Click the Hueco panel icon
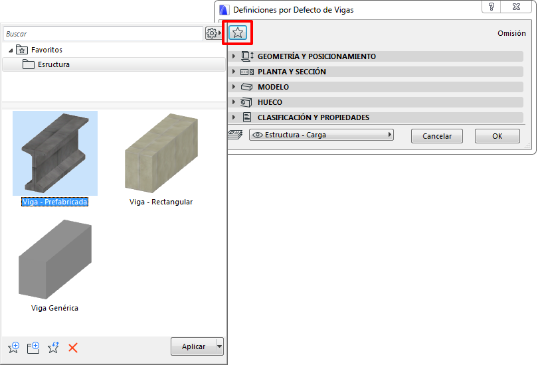This screenshot has width=538, height=367. (246, 102)
